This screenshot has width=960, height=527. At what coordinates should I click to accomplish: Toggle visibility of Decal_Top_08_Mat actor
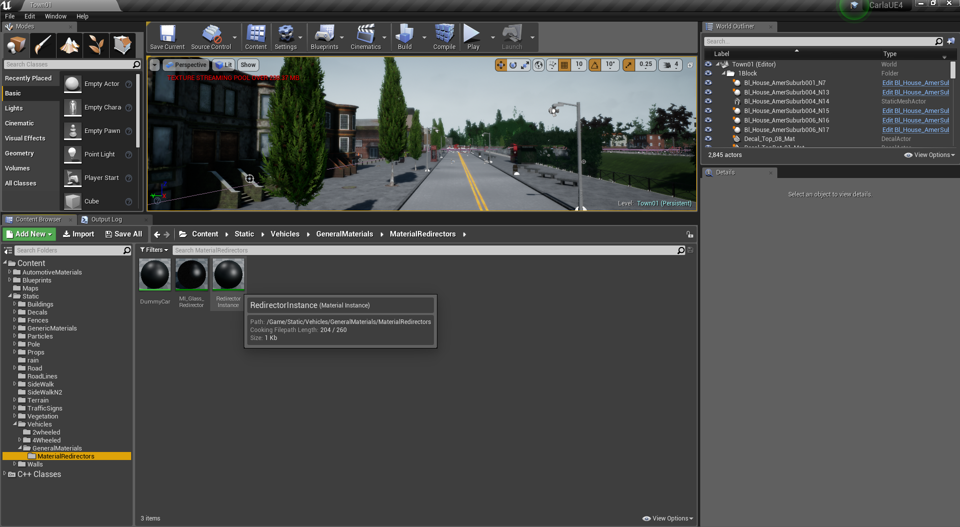pyautogui.click(x=708, y=139)
